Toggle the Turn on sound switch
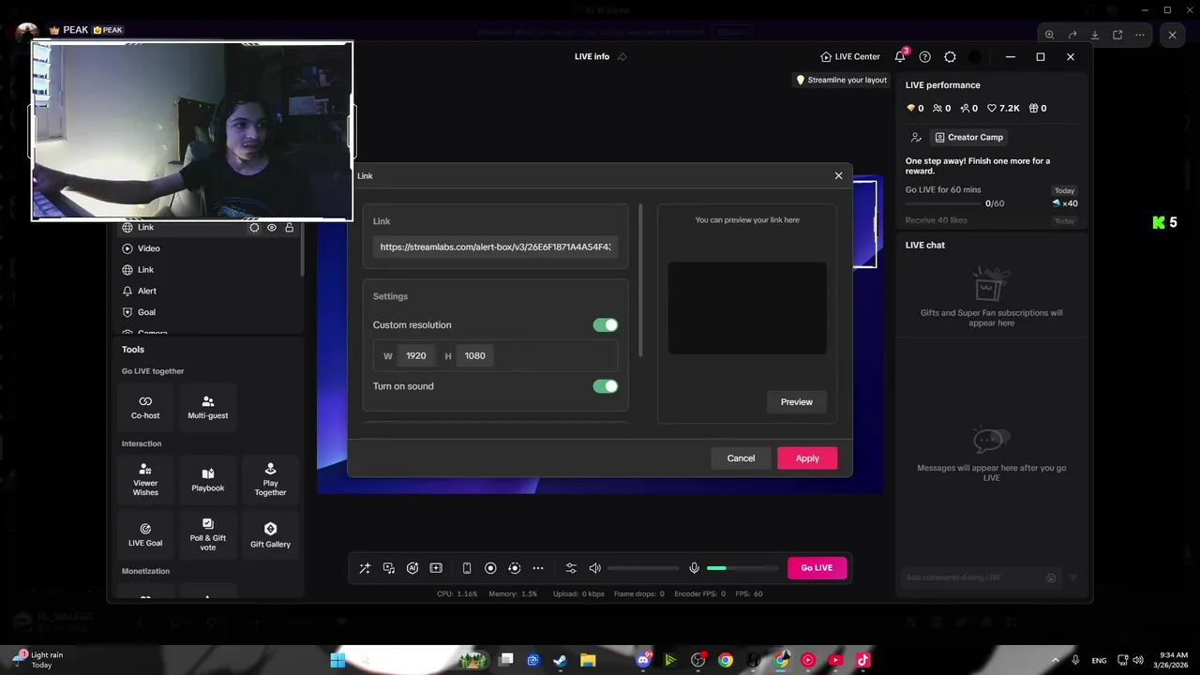1200x675 pixels. [606, 386]
